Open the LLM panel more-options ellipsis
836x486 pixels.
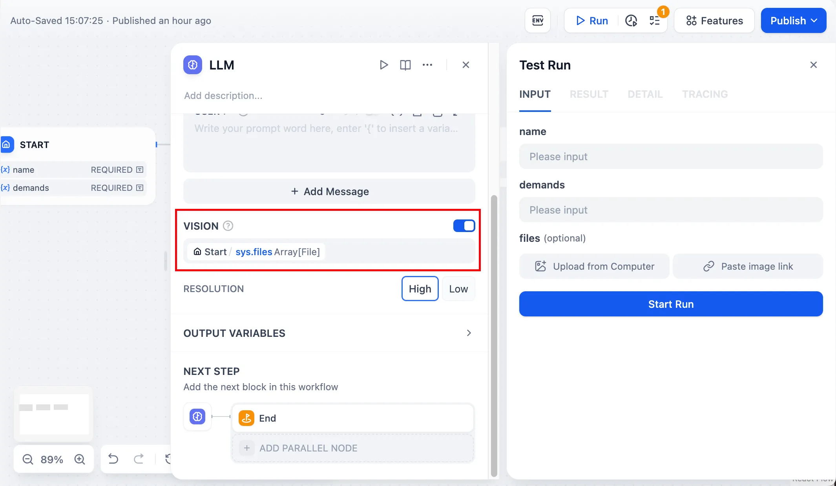(427, 65)
